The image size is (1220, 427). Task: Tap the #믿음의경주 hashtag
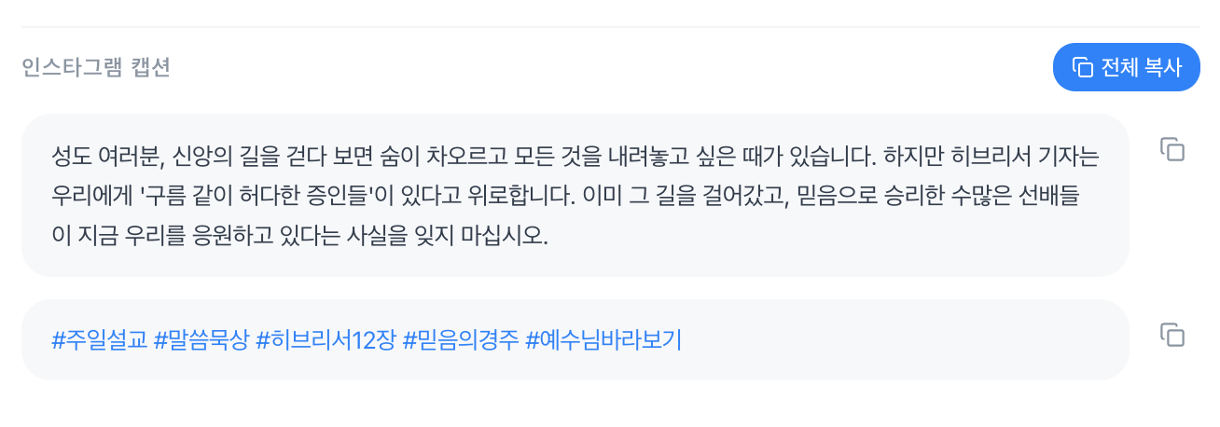tap(460, 340)
